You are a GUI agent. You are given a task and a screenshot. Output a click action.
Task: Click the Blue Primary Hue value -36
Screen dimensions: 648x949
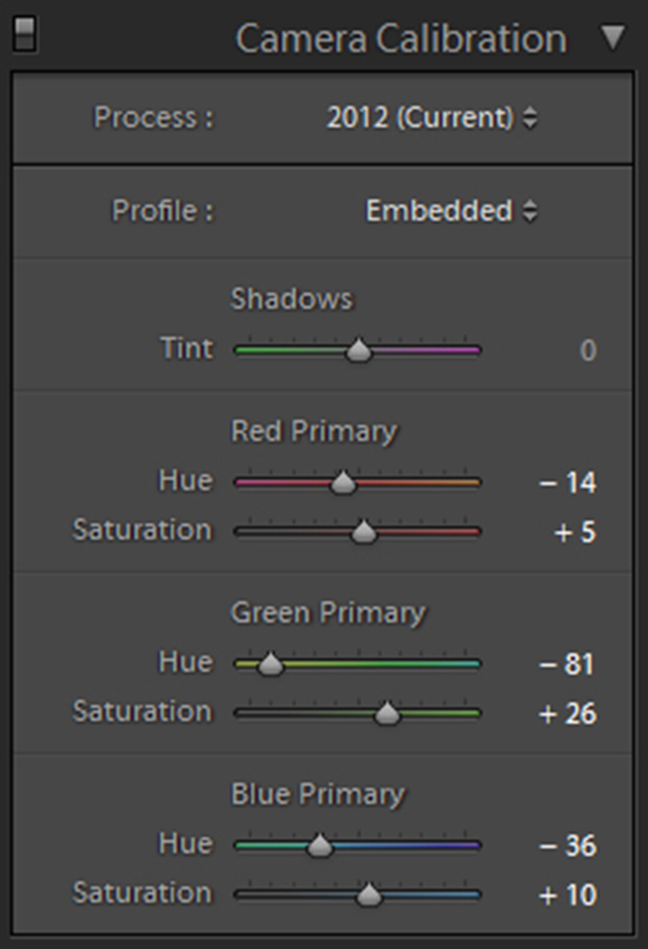(x=568, y=846)
